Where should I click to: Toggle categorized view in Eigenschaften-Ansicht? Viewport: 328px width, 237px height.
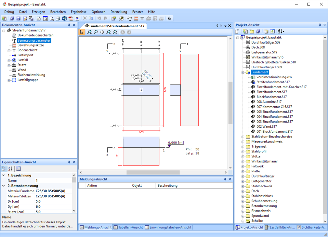tap(4, 168)
